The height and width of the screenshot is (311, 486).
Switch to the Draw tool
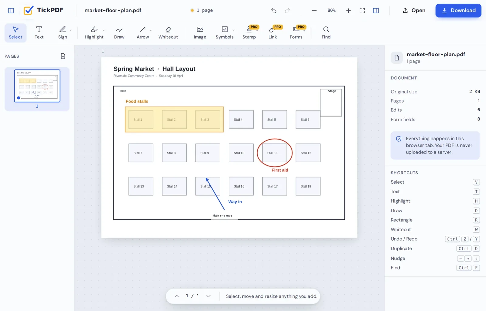click(119, 33)
